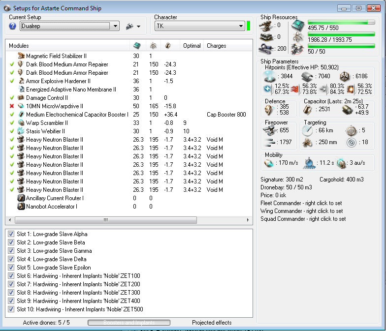This screenshot has height=331, width=386.
Task: Click the 10MN MicroWarpdrive II module icon
Action: [x=21, y=106]
